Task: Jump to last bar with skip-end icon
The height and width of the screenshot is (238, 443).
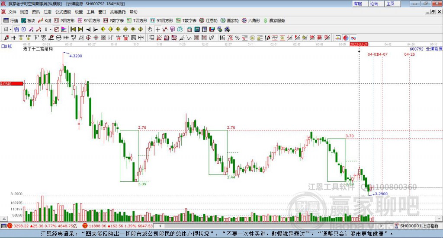Action: point(80,29)
